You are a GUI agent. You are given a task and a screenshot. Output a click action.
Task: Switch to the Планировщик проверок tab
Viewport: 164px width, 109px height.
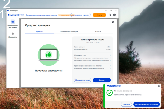pos(69,31)
